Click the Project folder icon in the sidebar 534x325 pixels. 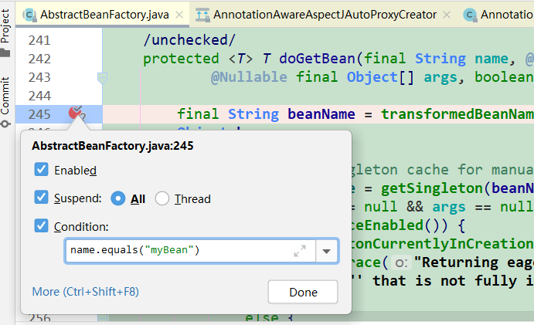click(5, 52)
